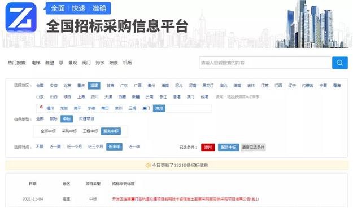Search hot keyword 雕塑
This screenshot has width=353, height=208.
[x=50, y=63]
